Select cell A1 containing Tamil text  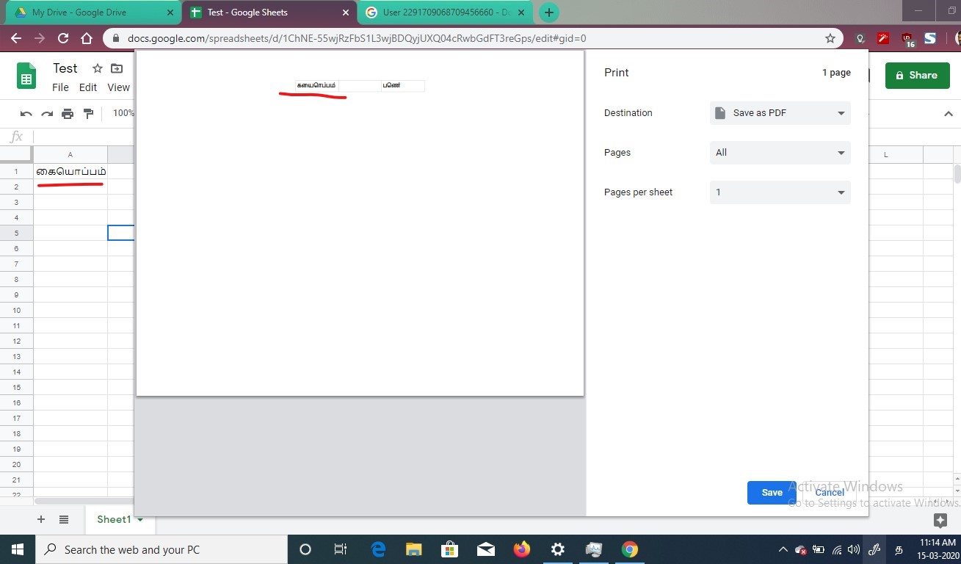[70, 171]
